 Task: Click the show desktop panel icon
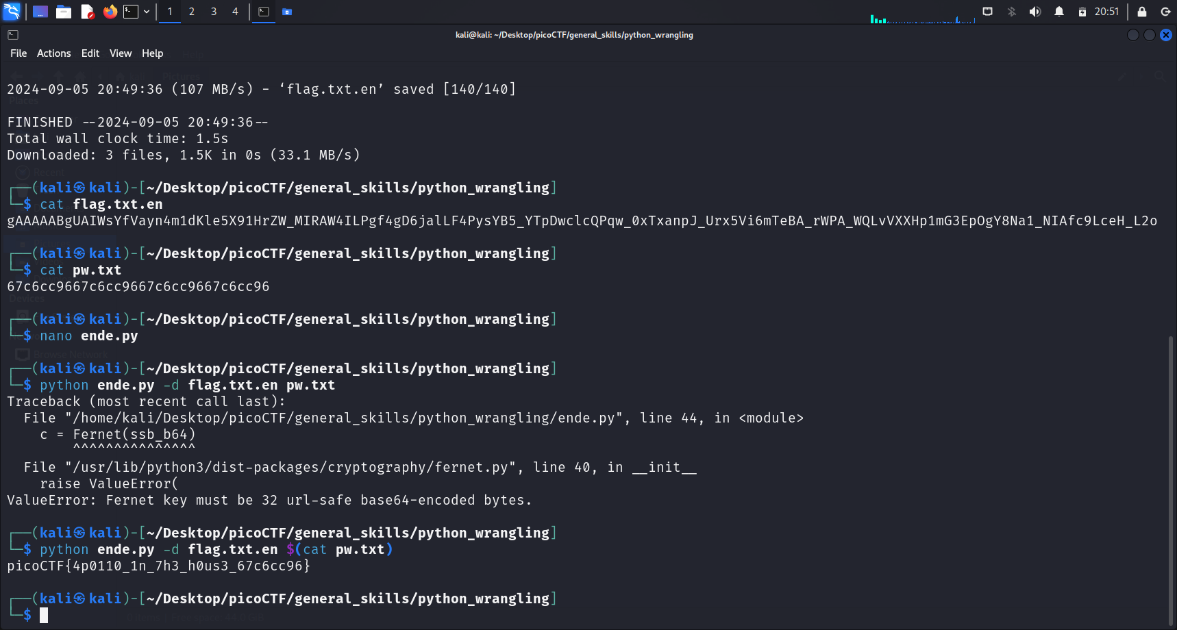(40, 12)
